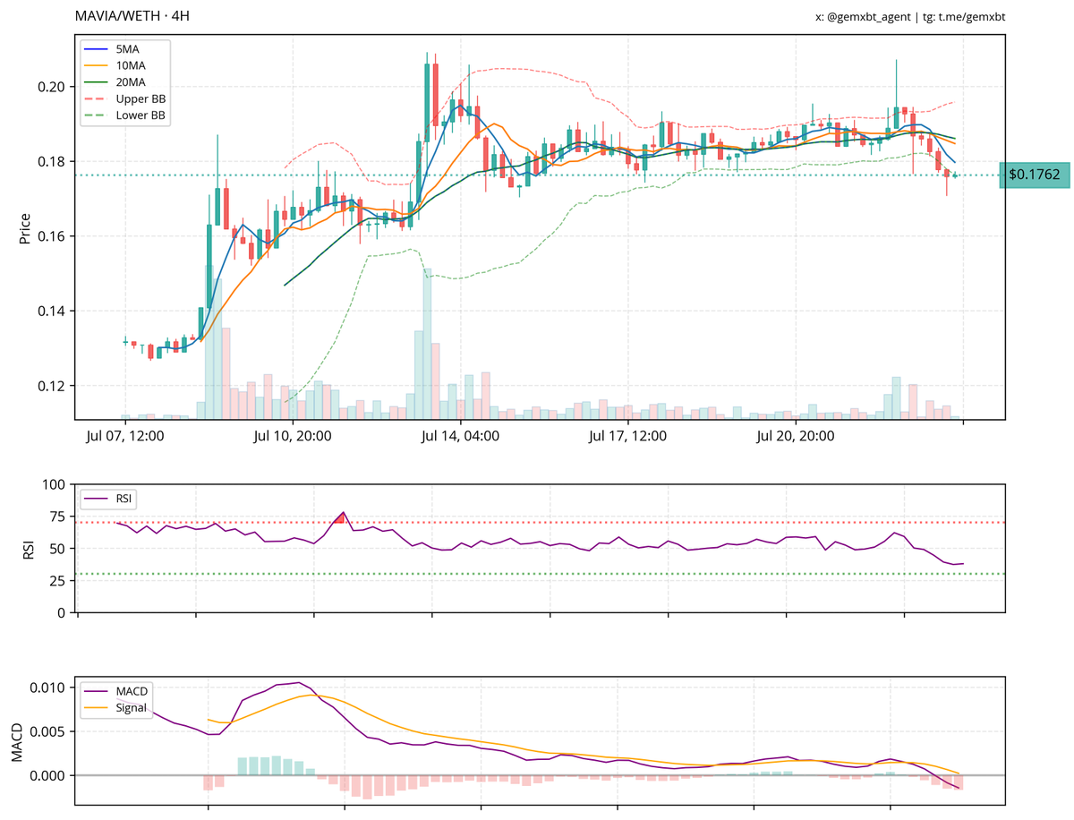Click the RSI legend entry
Image resolution: width=1074 pixels, height=820 pixels.
tap(110, 499)
